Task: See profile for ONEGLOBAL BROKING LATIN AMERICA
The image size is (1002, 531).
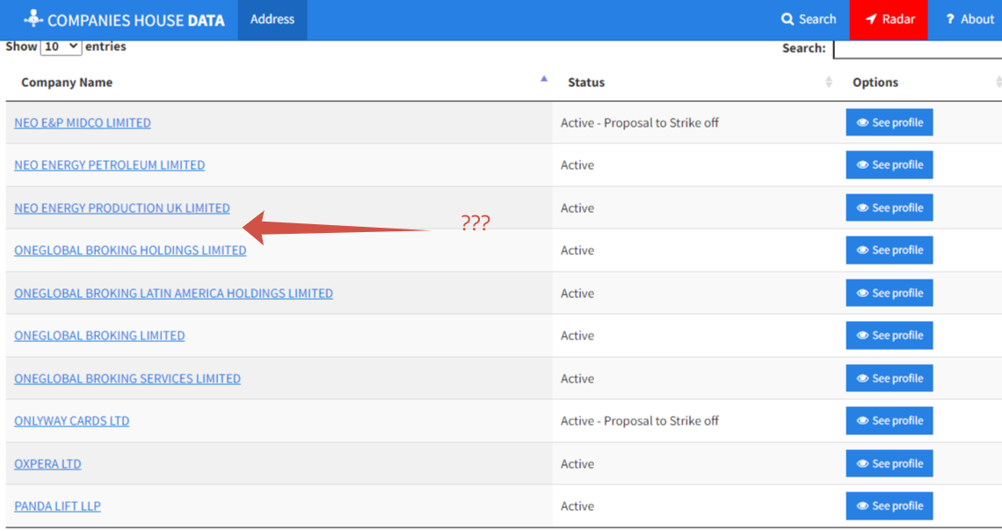Action: pyautogui.click(x=889, y=293)
